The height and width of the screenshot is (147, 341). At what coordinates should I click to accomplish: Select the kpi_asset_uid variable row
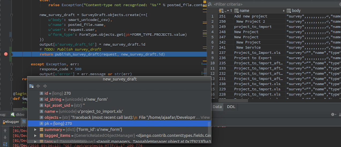click(x=119, y=105)
